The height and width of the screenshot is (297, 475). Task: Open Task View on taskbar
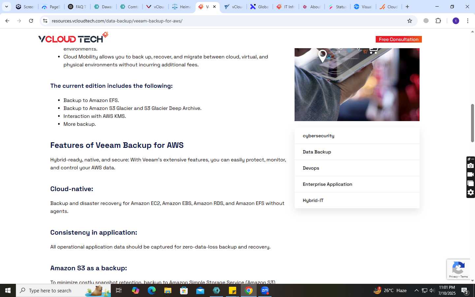(119, 290)
